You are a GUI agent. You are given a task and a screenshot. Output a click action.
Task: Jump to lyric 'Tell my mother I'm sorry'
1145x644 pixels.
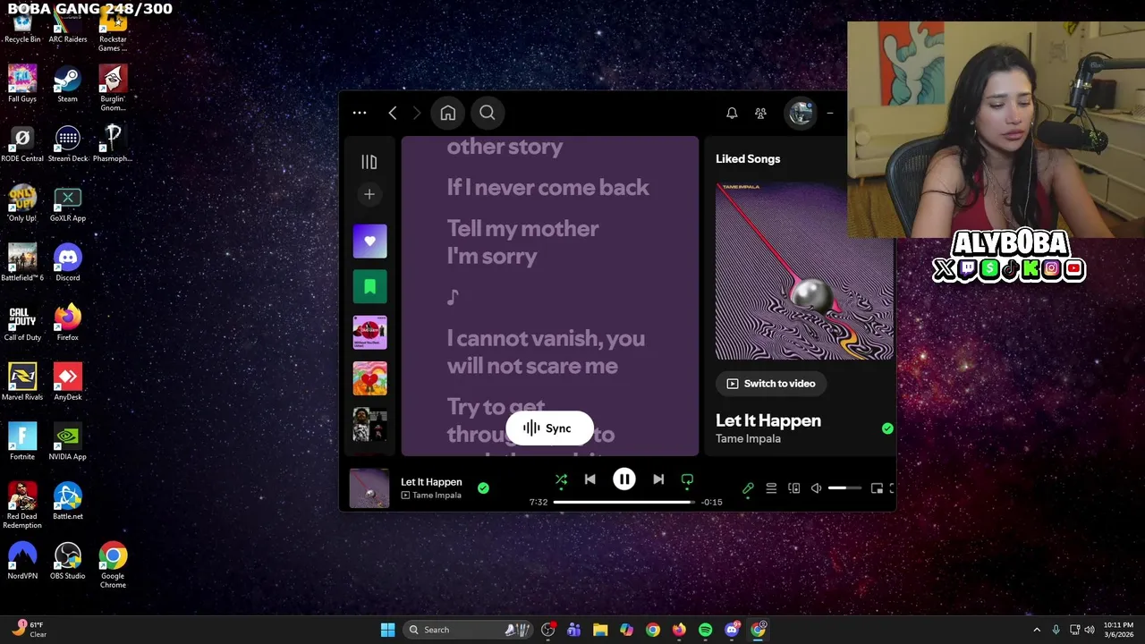point(523,242)
